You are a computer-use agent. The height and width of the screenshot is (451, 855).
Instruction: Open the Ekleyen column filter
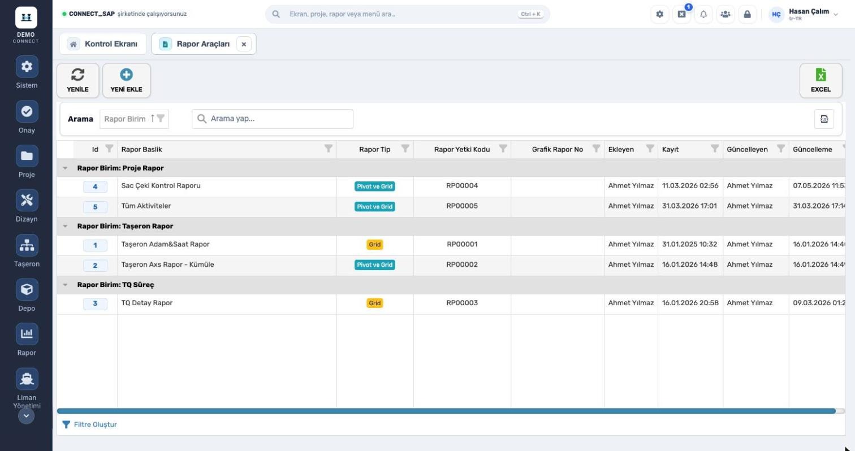[650, 149]
